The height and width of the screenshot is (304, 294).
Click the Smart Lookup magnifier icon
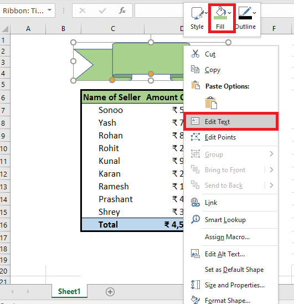(x=195, y=219)
